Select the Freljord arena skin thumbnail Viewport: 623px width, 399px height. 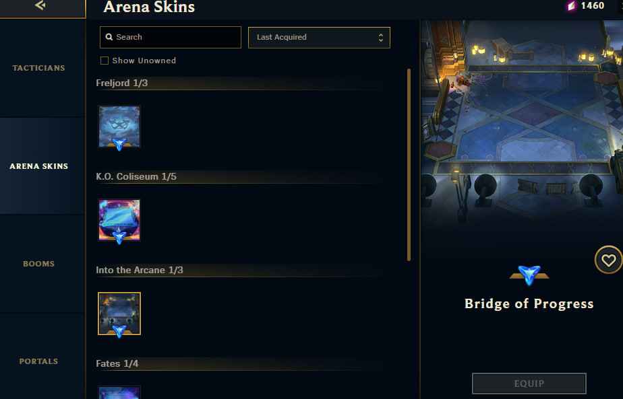point(119,126)
